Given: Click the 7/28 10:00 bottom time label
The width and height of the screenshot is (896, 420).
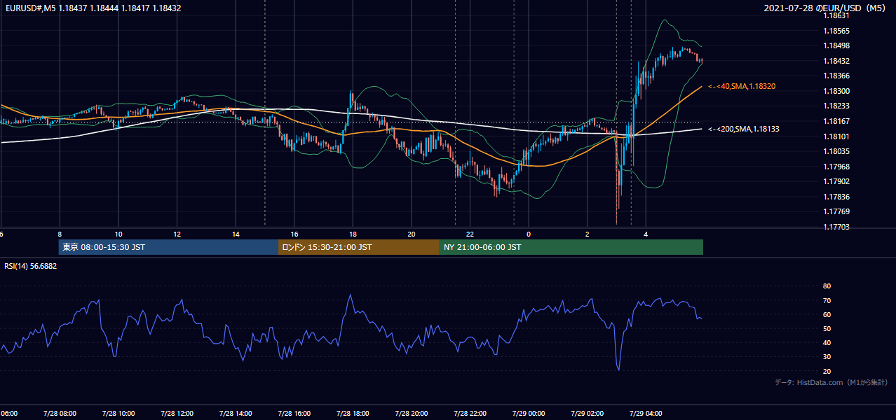Looking at the screenshot, I should [x=118, y=414].
